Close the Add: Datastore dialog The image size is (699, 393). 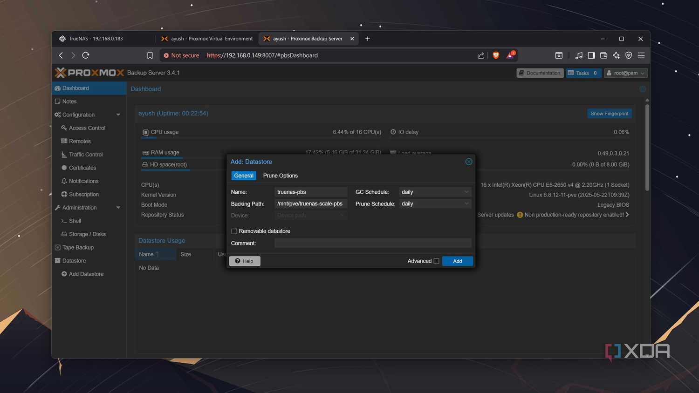pos(469,162)
